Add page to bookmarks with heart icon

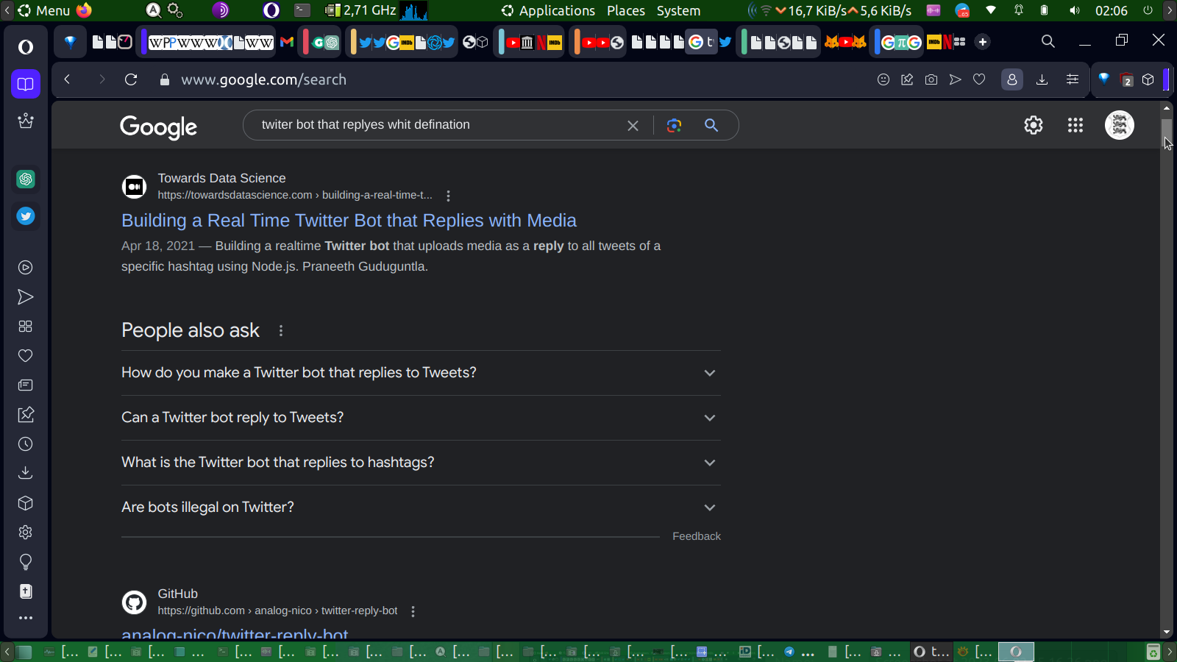(979, 79)
